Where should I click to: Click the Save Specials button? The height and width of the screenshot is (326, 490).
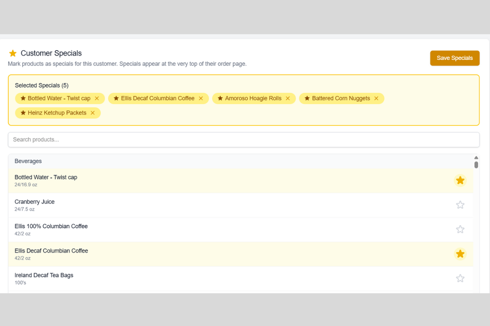[x=454, y=58]
